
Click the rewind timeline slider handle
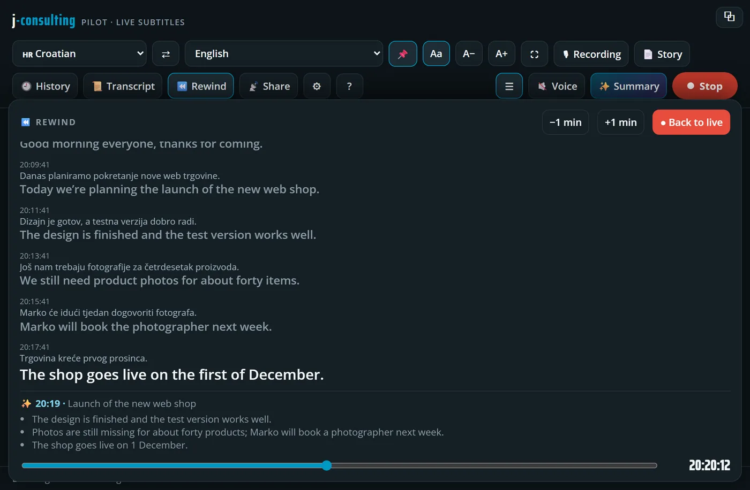[327, 465]
